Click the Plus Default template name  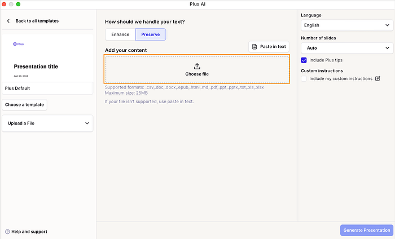[x=17, y=88]
